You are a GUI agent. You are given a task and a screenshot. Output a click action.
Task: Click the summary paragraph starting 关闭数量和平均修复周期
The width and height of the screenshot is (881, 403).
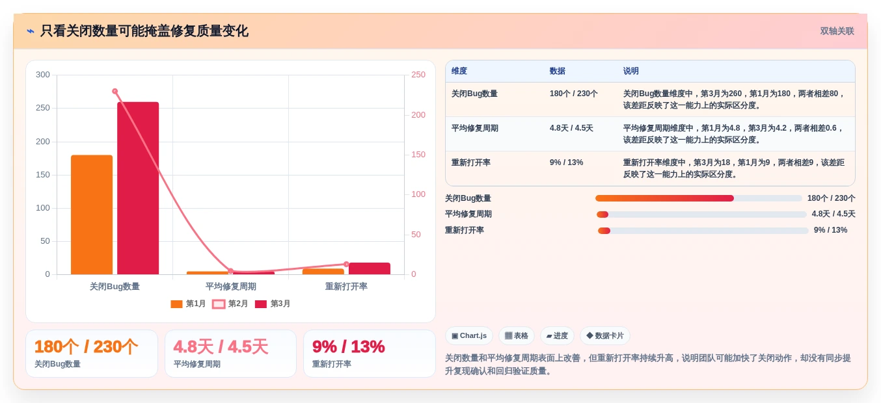tap(648, 364)
